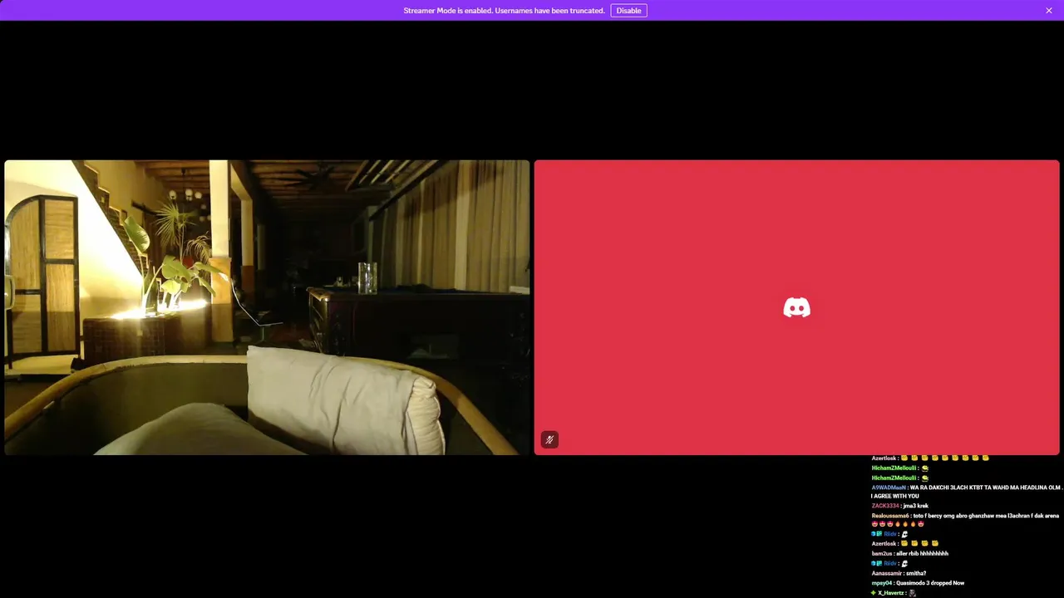Select the webcam video tile showing the room
This screenshot has width=1064, height=598.
(267, 307)
